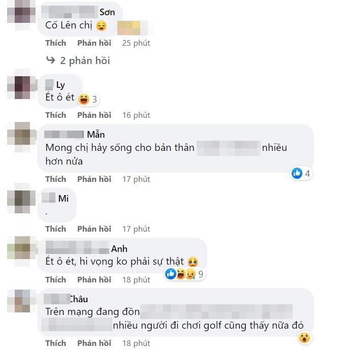Open the like reaction count on Mẫn's comment
343x350 pixels.
[x=301, y=173]
